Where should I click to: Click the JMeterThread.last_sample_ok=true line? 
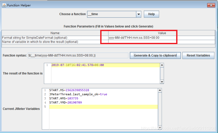(78, 94)
